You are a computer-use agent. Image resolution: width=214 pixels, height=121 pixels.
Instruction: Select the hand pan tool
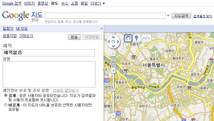[x=128, y=38]
